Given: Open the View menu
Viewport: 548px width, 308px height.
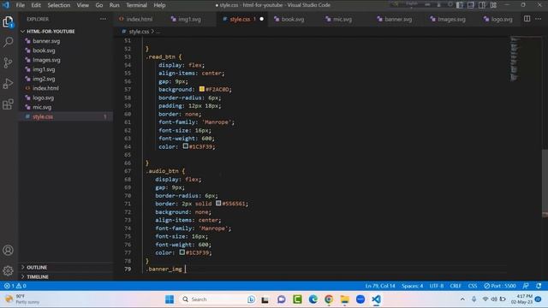Looking at the screenshot, I should (x=83, y=5).
